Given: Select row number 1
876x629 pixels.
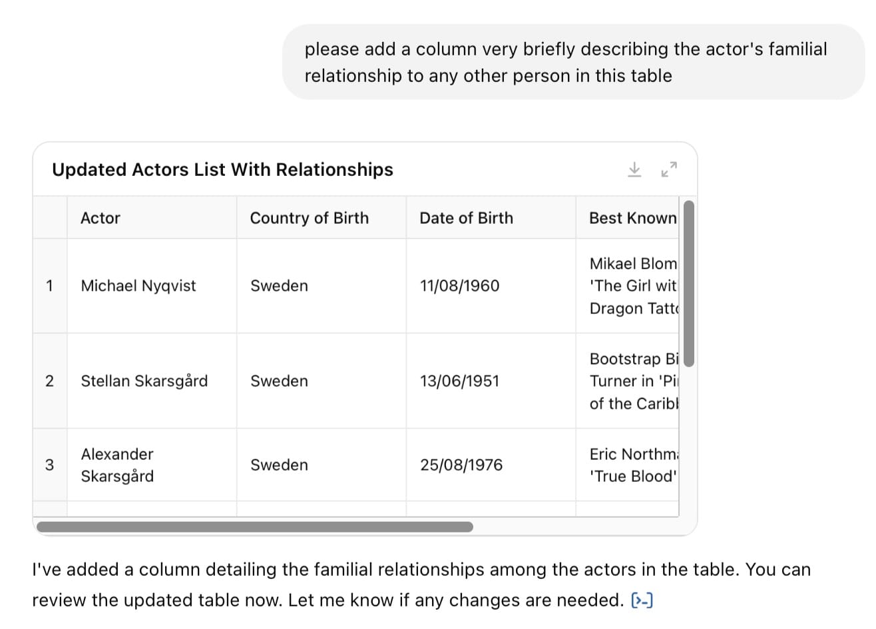Looking at the screenshot, I should (x=49, y=286).
